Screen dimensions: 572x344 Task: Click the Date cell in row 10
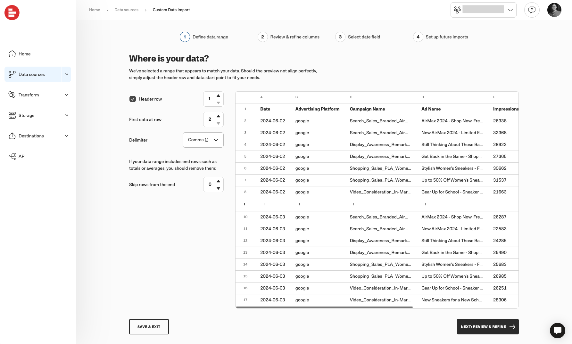coord(272,217)
